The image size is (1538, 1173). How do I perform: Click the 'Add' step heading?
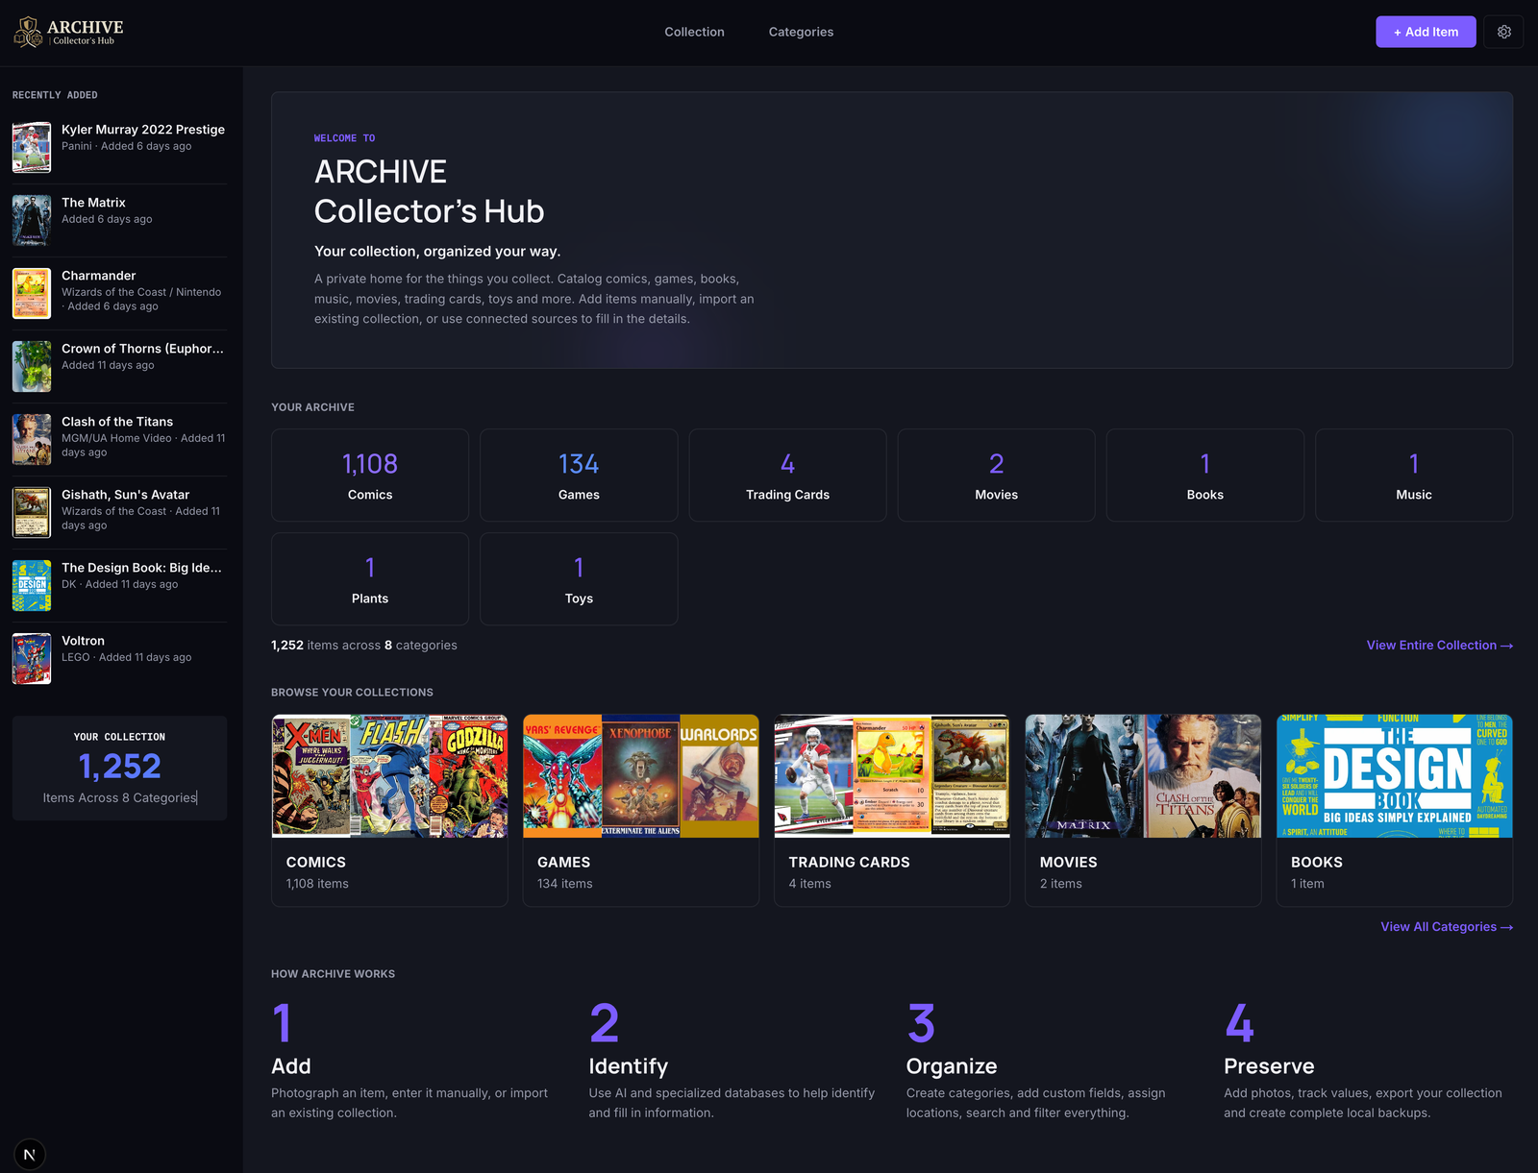(x=290, y=1066)
